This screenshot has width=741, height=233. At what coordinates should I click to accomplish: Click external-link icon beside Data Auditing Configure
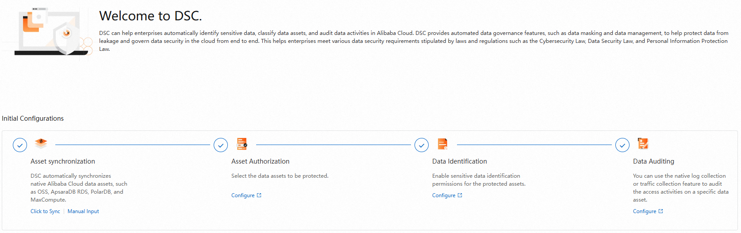pyautogui.click(x=661, y=211)
